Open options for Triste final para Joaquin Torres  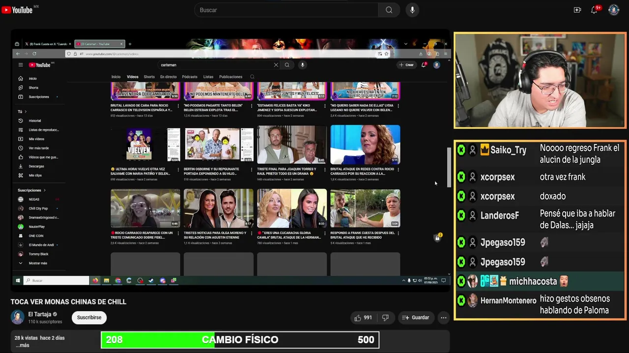tap(325, 170)
